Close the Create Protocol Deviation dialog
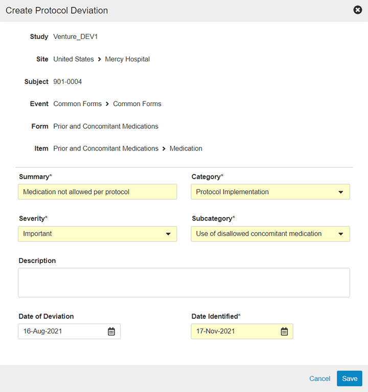This screenshot has height=392, width=368. 358,10
